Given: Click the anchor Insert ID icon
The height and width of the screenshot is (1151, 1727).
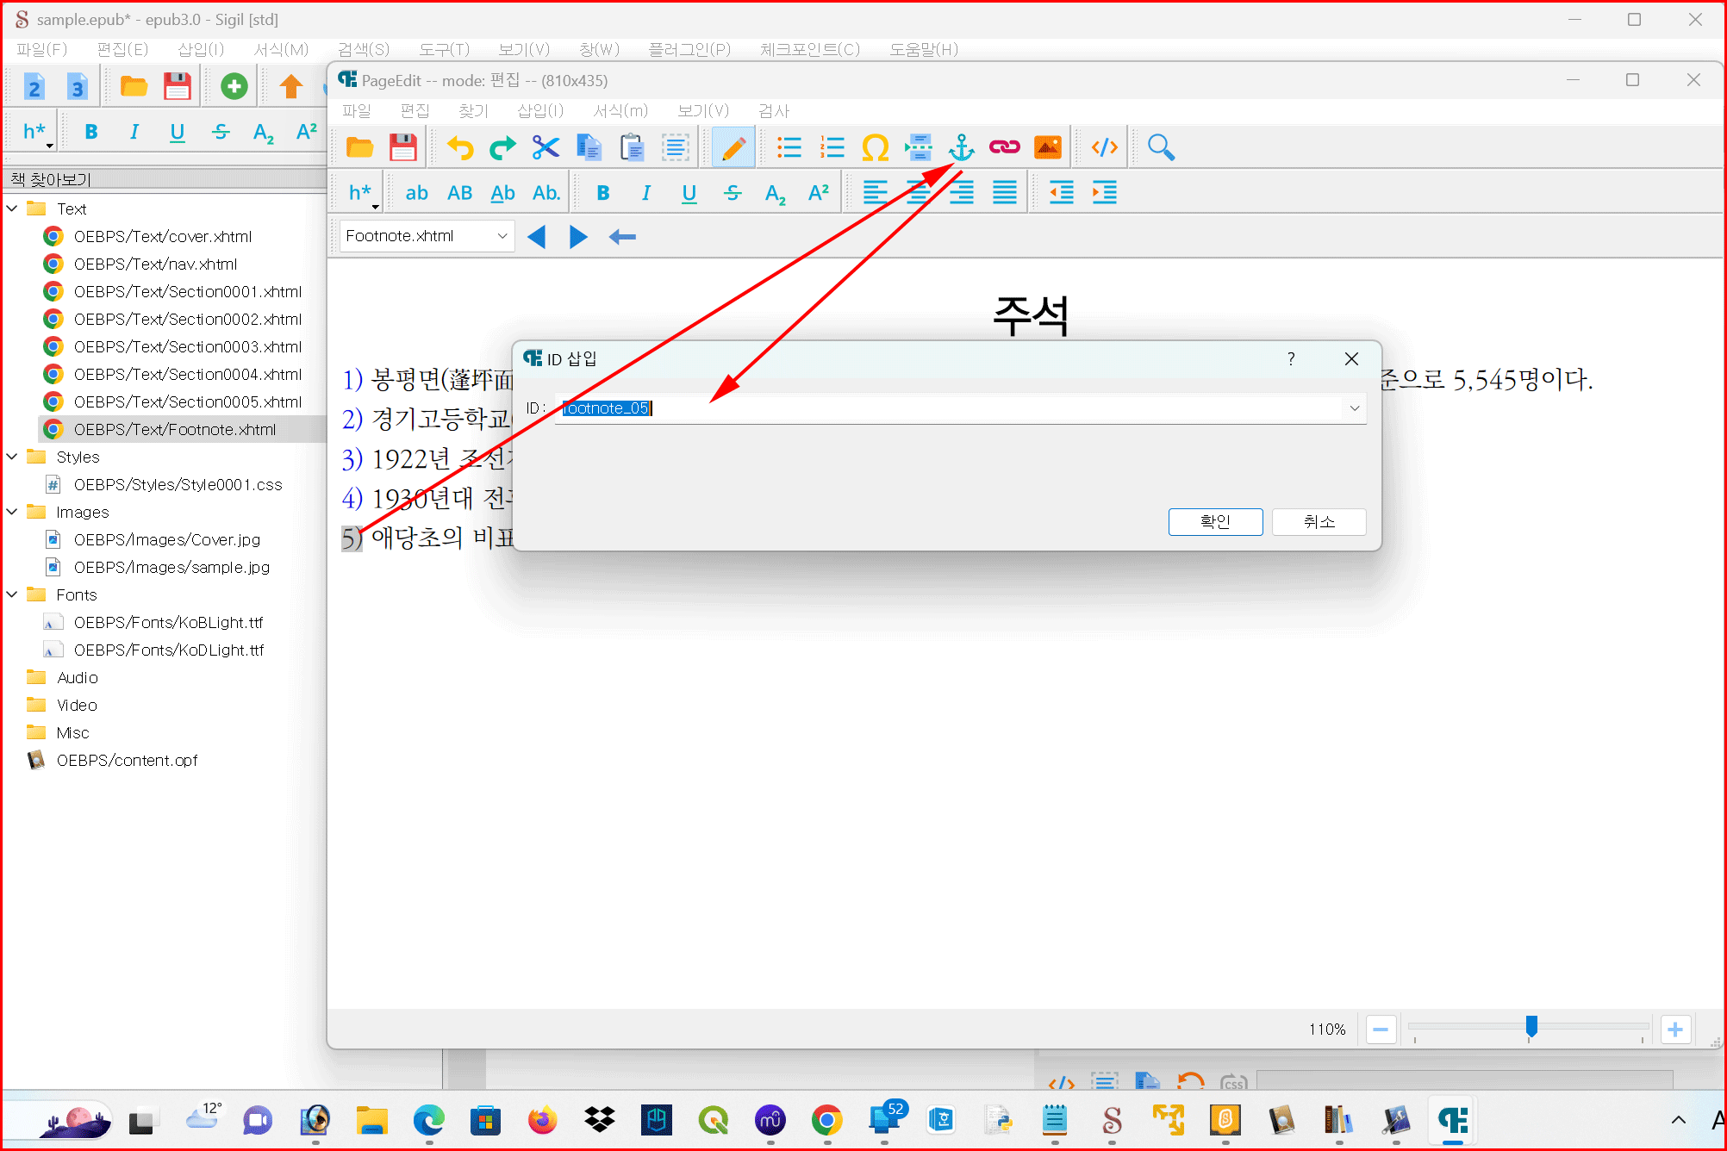Looking at the screenshot, I should point(961,147).
